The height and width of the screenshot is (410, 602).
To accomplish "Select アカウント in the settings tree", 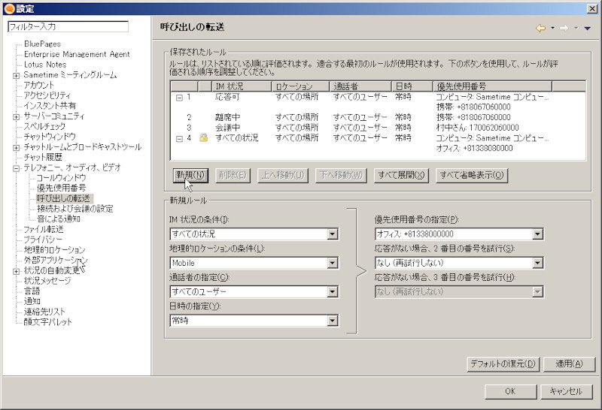I will coord(39,85).
